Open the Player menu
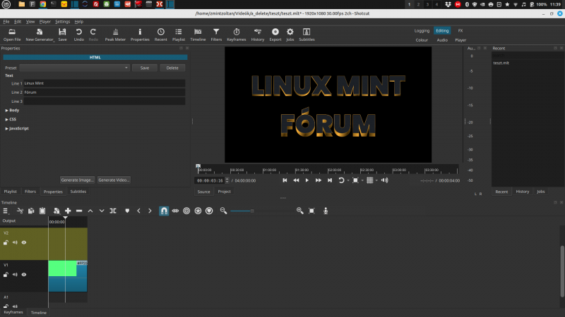This screenshot has width=565, height=317. [44, 22]
